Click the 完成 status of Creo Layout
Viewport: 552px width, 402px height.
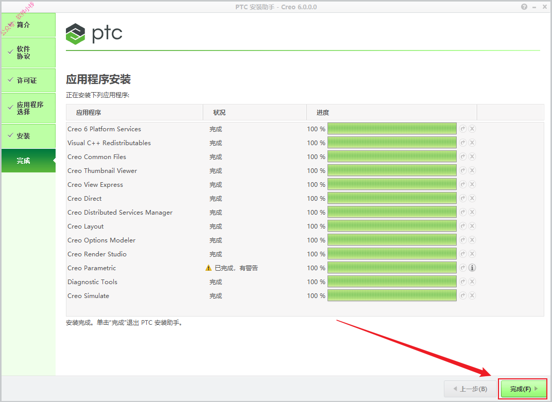tap(216, 226)
